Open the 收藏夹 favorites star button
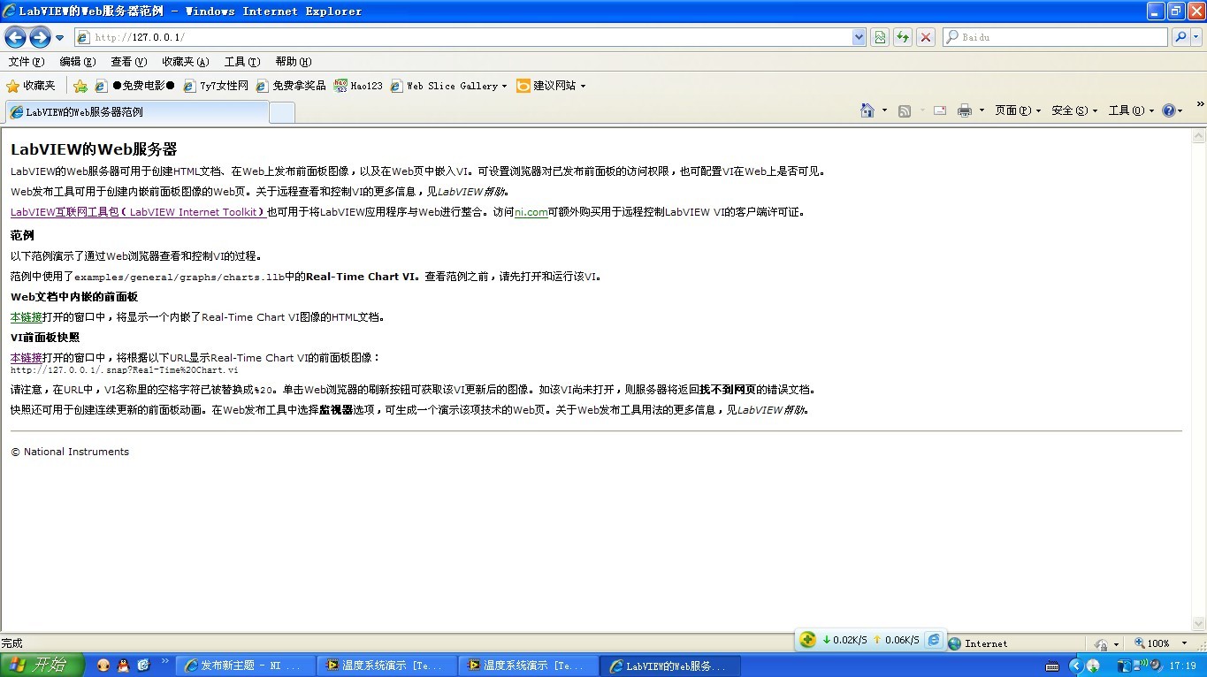This screenshot has width=1207, height=677. (x=31, y=86)
